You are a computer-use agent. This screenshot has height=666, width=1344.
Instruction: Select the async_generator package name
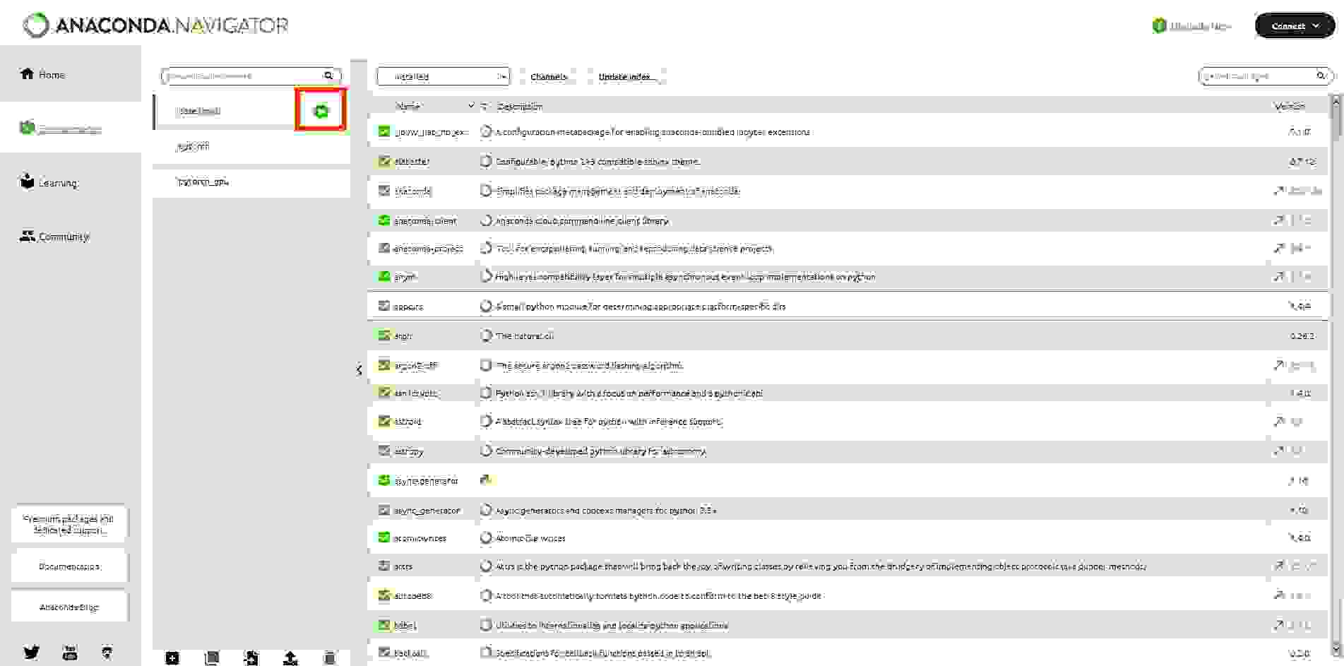tap(427, 510)
